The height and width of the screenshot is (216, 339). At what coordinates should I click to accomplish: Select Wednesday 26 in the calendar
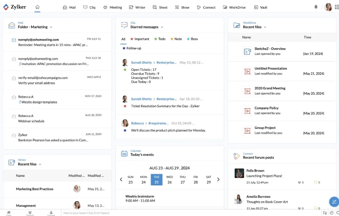(x=169, y=180)
